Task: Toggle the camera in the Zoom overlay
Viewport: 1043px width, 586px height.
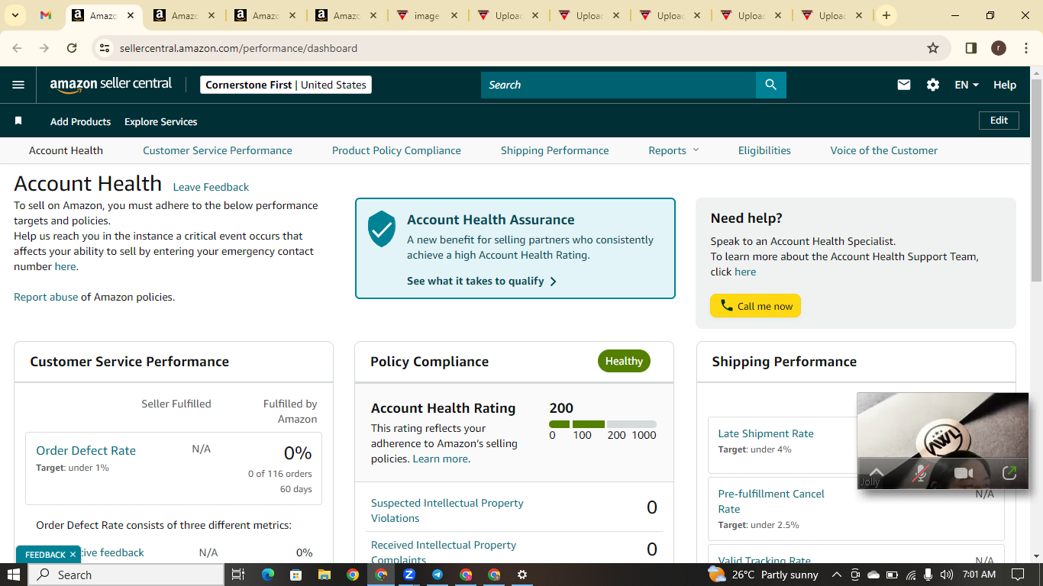Action: coord(964,473)
